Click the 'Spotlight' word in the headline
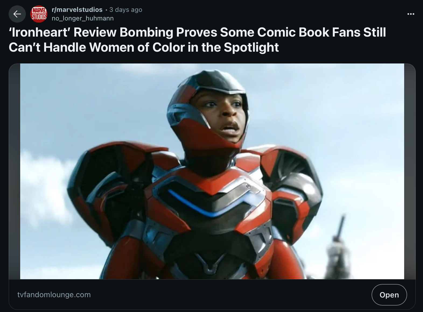 pyautogui.click(x=251, y=47)
